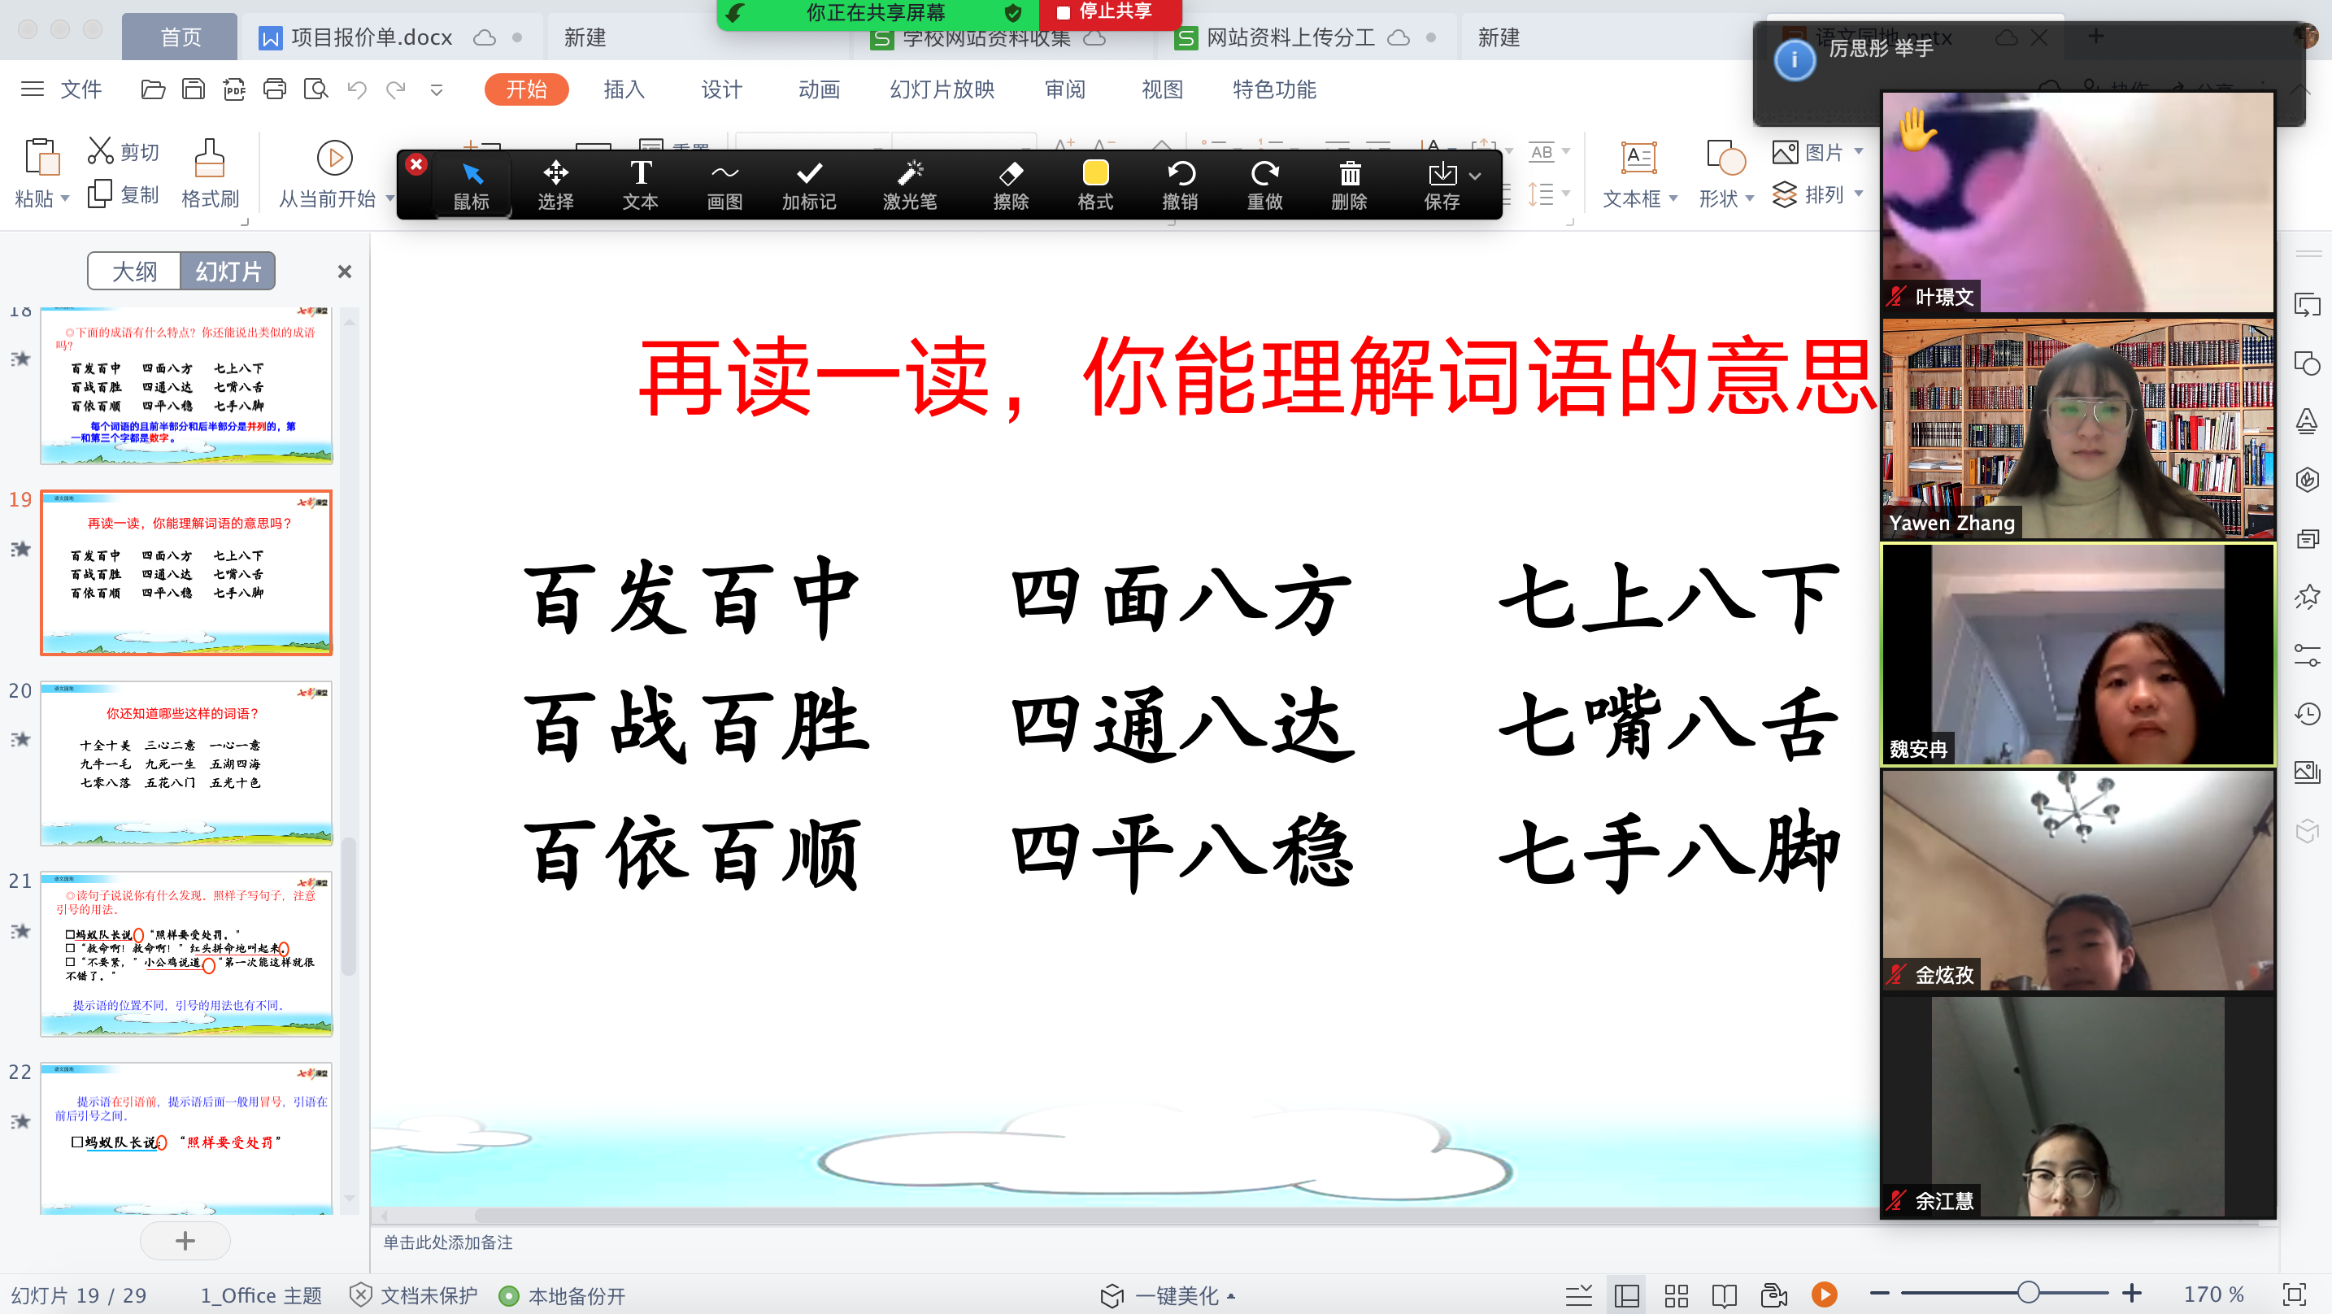2332x1314 pixels.
Task: Click 保存 to save annotations
Action: click(x=1441, y=185)
